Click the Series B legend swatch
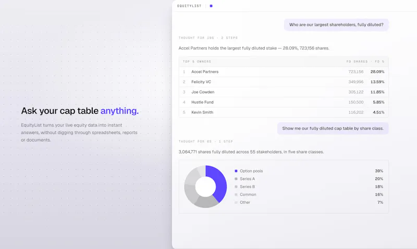 pyautogui.click(x=236, y=187)
